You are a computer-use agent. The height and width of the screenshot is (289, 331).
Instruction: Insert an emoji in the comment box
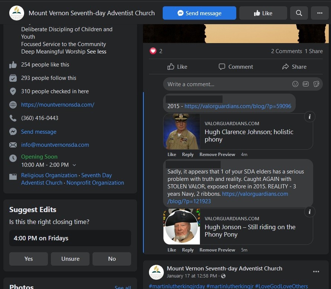click(x=295, y=84)
